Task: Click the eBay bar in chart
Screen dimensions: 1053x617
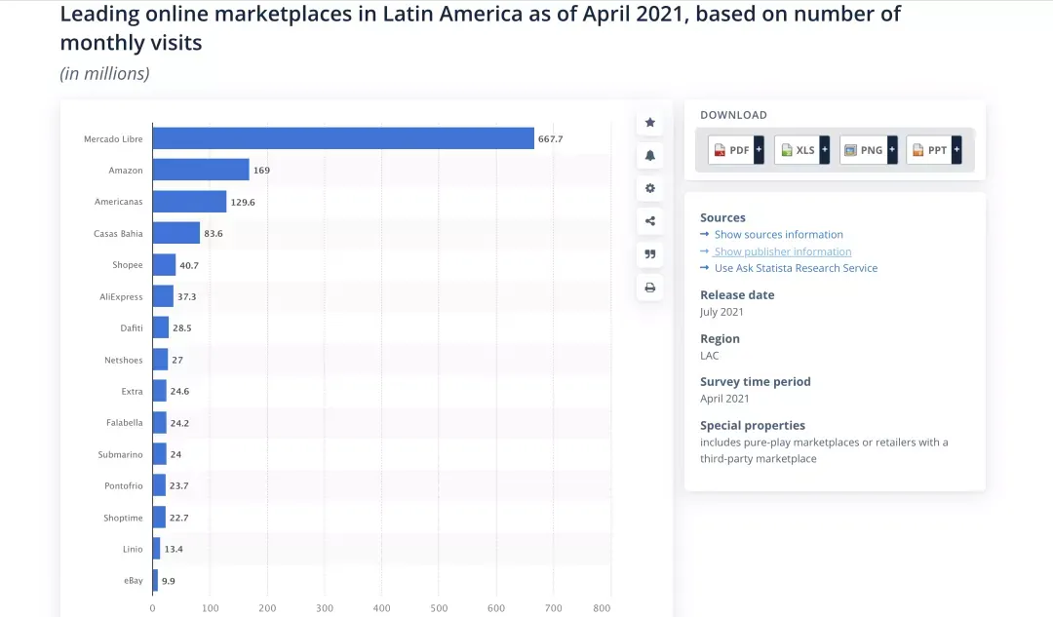Action: pyautogui.click(x=156, y=580)
